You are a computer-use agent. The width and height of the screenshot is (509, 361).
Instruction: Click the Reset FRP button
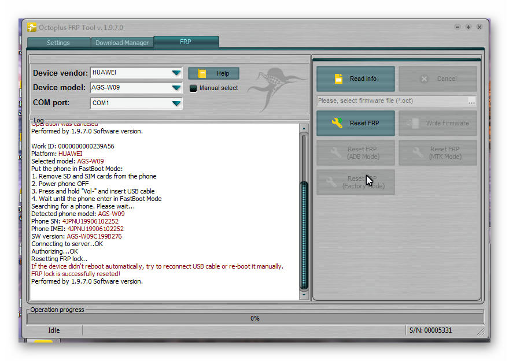(x=356, y=123)
